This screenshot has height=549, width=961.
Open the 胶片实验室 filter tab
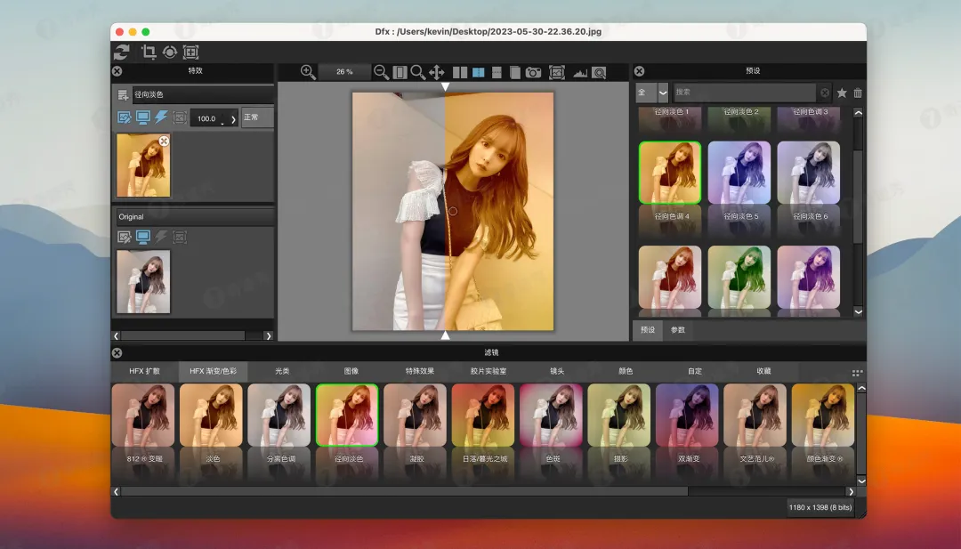click(489, 371)
